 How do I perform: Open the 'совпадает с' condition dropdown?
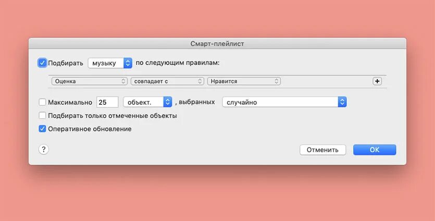coord(167,81)
